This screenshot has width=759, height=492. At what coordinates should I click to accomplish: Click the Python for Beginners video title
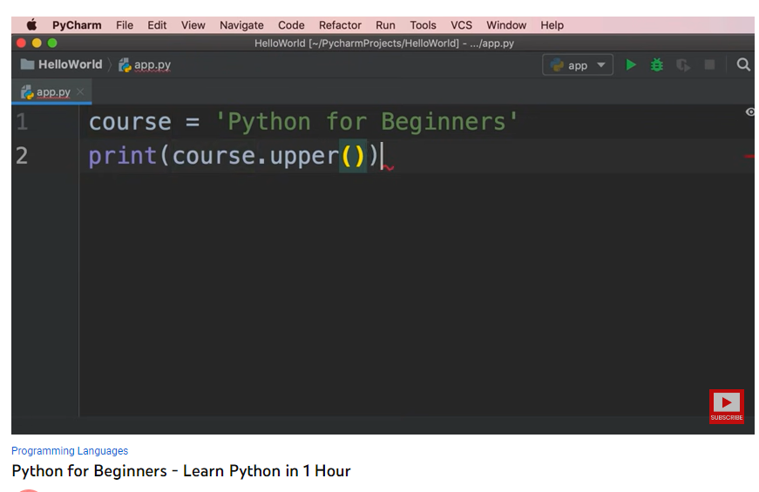(181, 471)
